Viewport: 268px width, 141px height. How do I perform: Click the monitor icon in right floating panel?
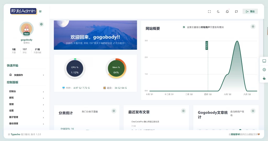264,61
